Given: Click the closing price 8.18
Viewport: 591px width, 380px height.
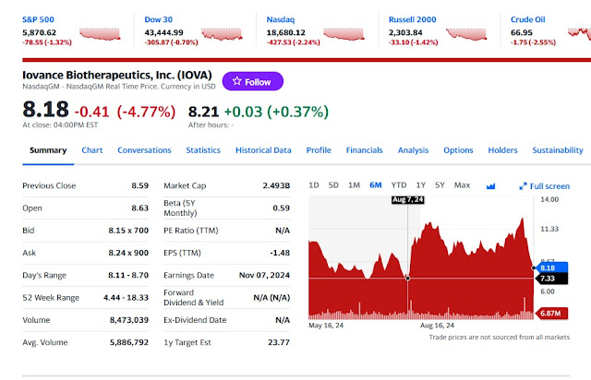Looking at the screenshot, I should point(45,110).
